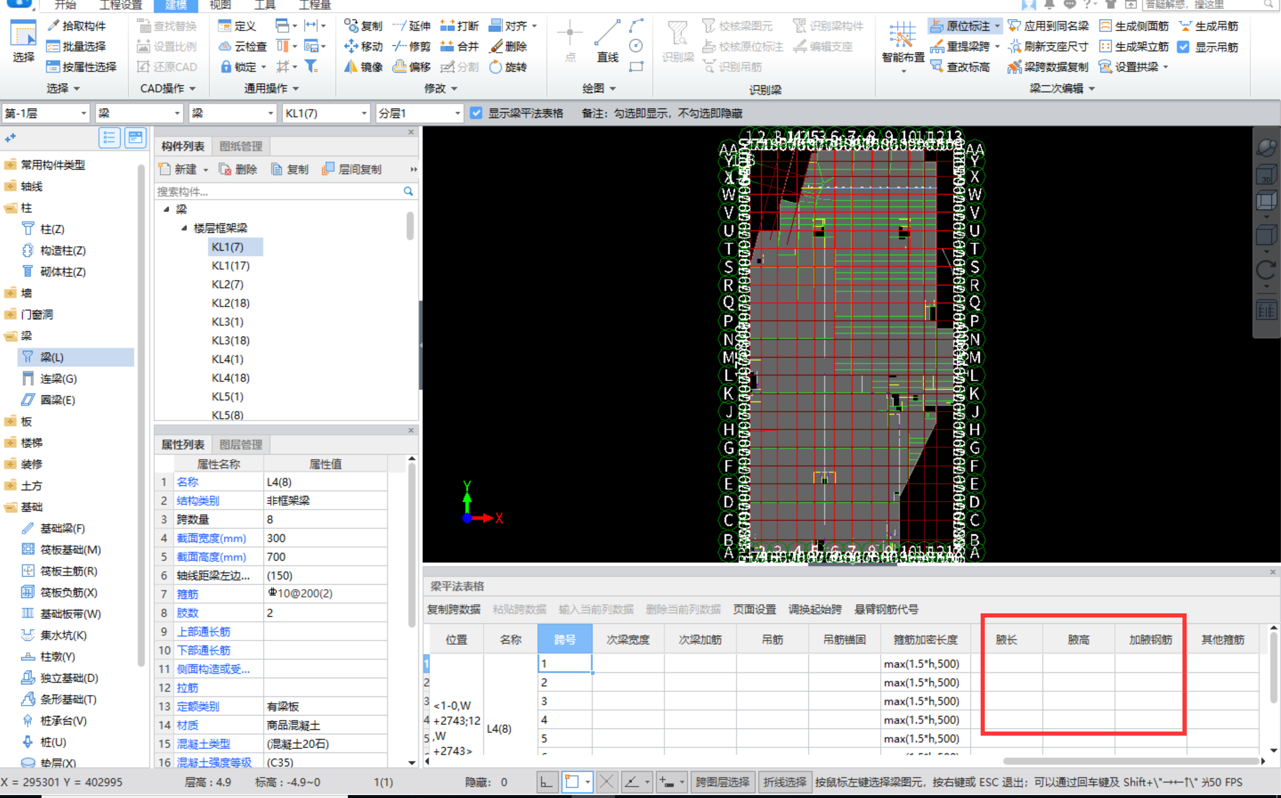Click the 生成吊筋 tool

[1209, 26]
